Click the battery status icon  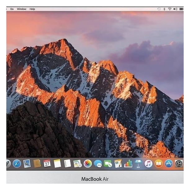[181, 9]
